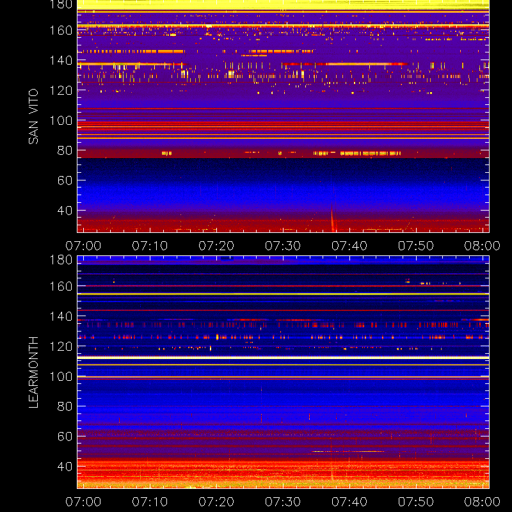Click 07:30 time label under Learmonth plot
This screenshot has height=512, width=512.
tap(283, 502)
